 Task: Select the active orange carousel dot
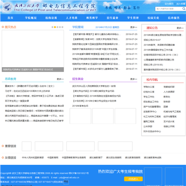click(55, 27)
